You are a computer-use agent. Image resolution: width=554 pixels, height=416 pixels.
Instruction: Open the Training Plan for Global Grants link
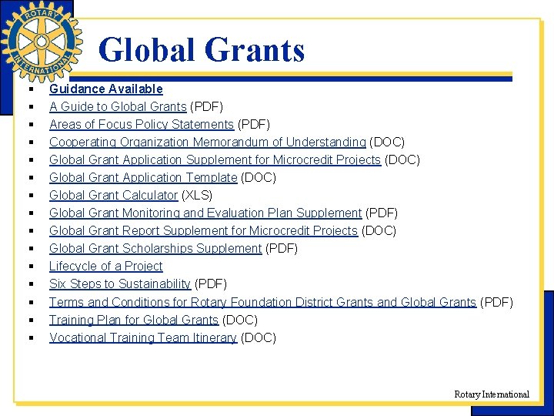(134, 320)
